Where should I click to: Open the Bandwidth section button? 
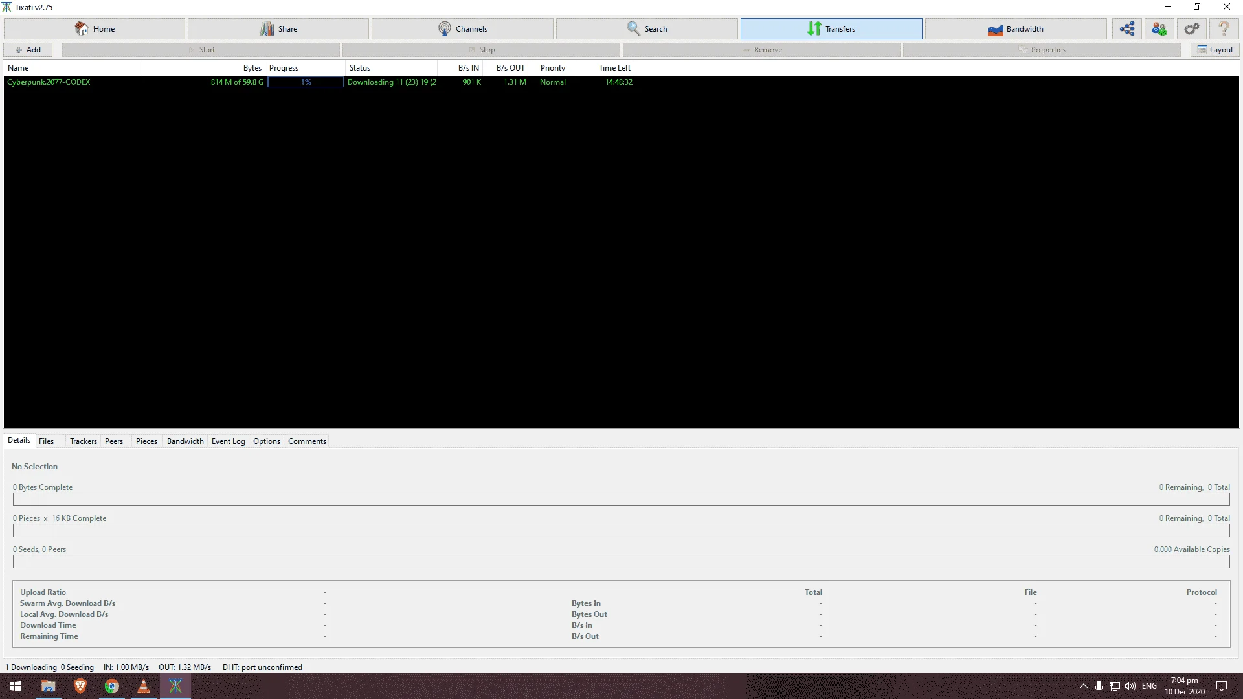[1016, 28]
